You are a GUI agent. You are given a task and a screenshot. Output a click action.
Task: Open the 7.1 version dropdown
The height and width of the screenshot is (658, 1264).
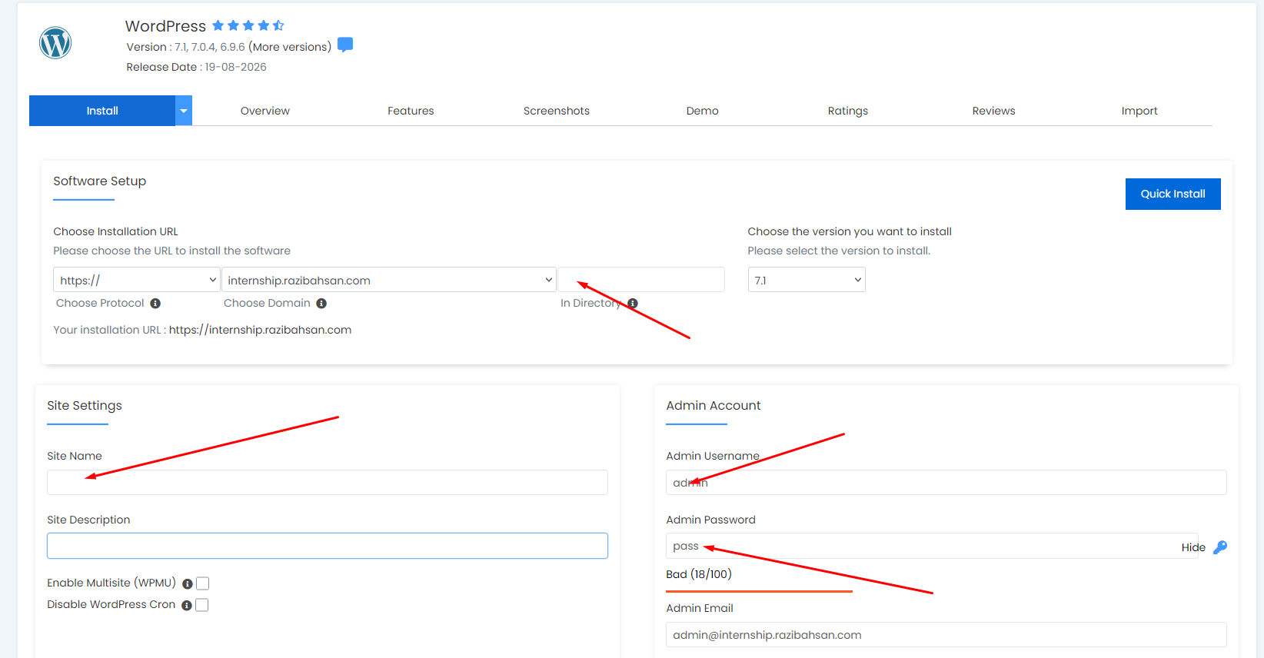[807, 280]
